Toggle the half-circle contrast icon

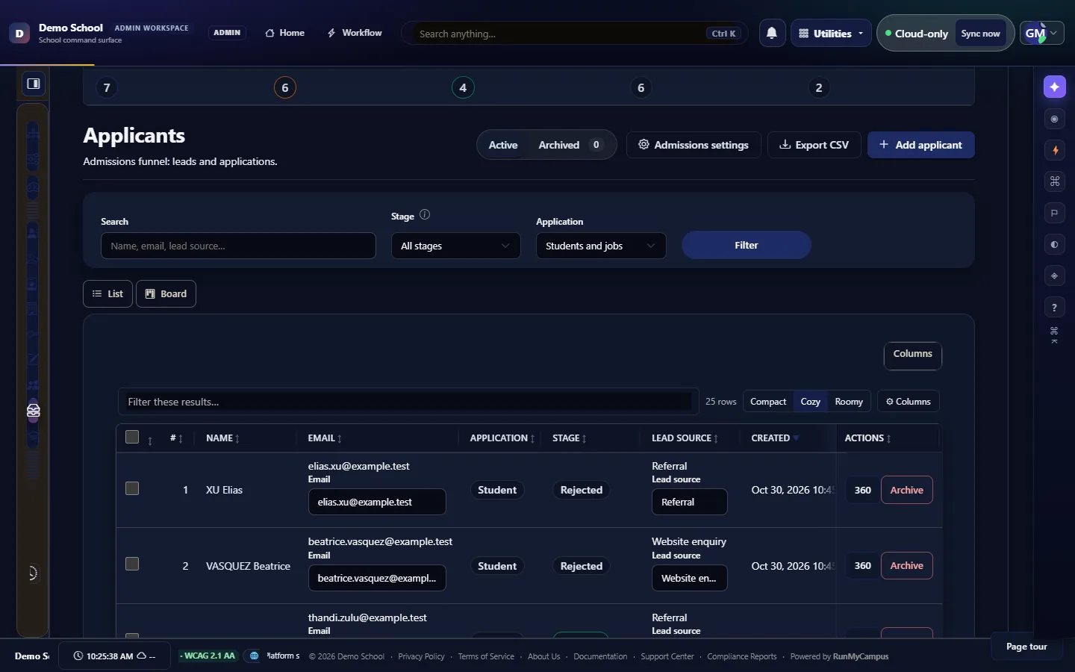[1054, 244]
